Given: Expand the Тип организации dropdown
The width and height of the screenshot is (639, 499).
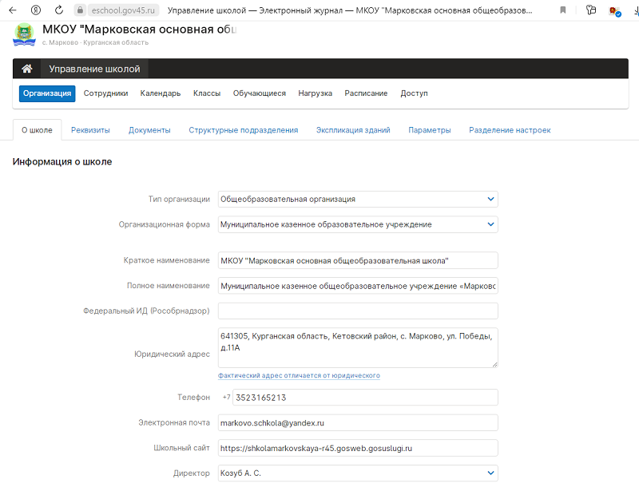Looking at the screenshot, I should click(x=358, y=199).
